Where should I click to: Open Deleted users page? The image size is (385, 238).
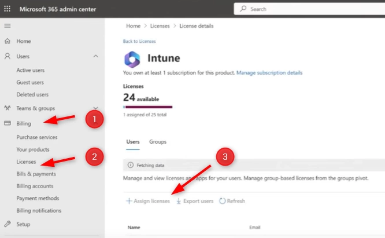32,94
